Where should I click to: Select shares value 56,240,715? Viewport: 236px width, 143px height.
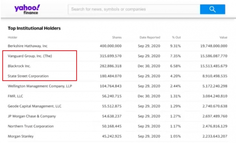coord(112,96)
